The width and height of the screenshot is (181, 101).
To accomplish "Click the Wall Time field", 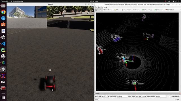I will point(141,97).
